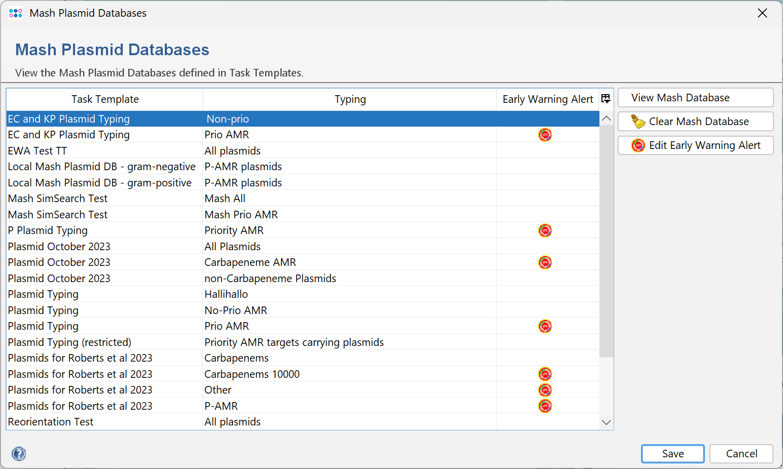Click alert icon for Carbapeneme AMR row

point(545,262)
